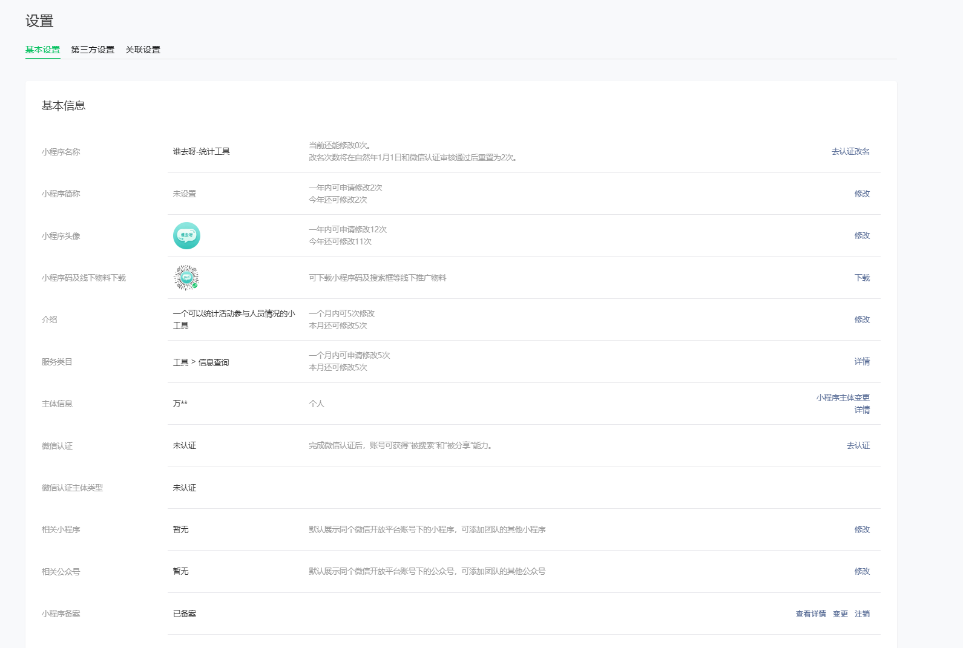Image resolution: width=963 pixels, height=648 pixels.
Task: Click 去认证改名 link for mini program name
Action: (850, 151)
